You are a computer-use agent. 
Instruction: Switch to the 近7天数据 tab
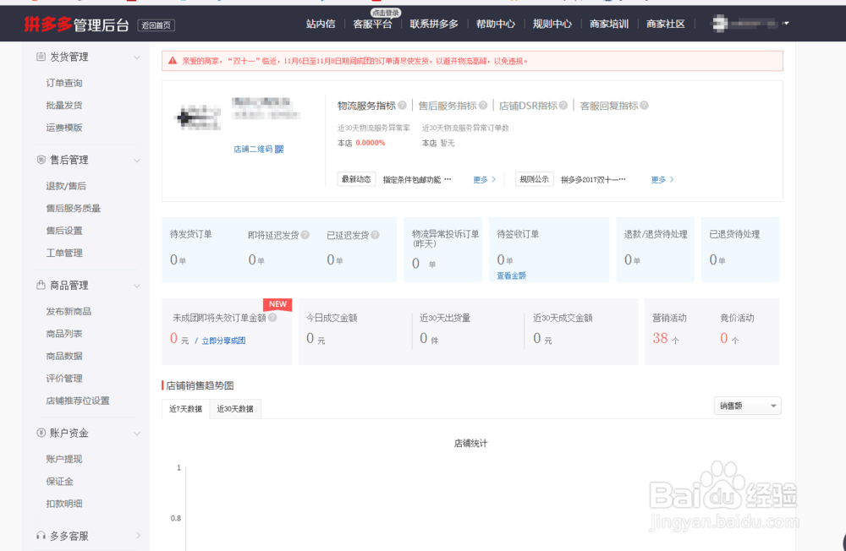[x=185, y=409]
